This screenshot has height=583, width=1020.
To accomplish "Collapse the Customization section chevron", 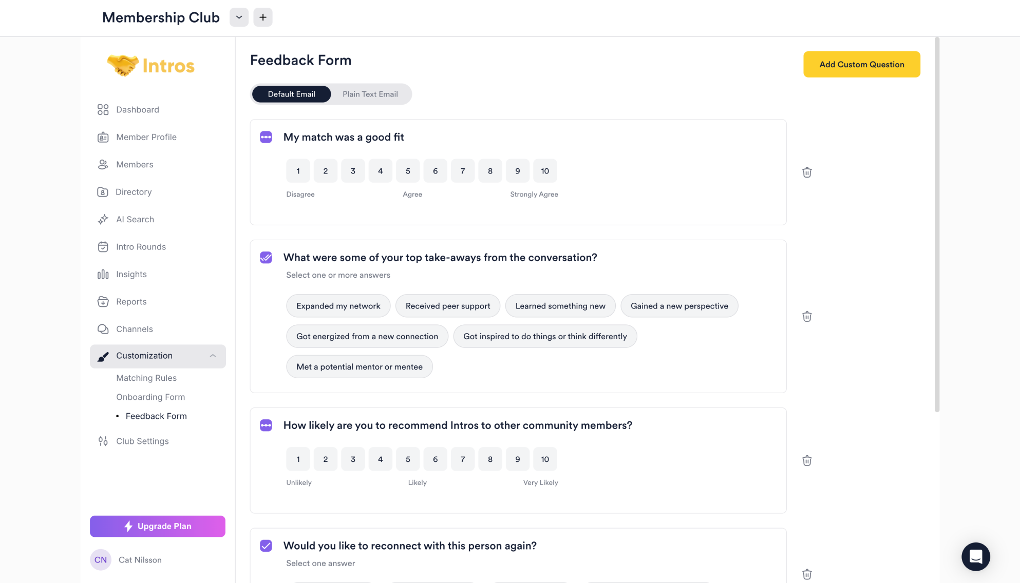I will pos(213,356).
